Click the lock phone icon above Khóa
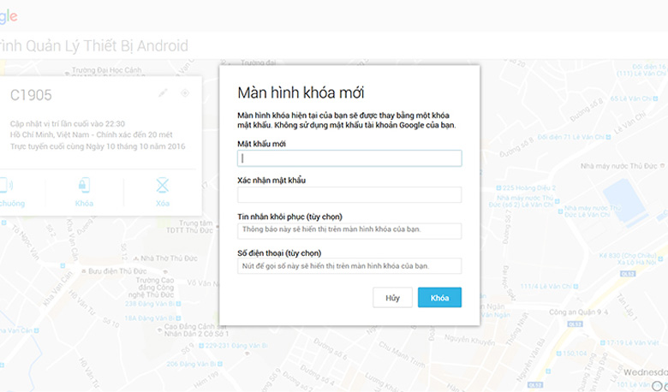Image resolution: width=668 pixels, height=392 pixels. (x=84, y=186)
